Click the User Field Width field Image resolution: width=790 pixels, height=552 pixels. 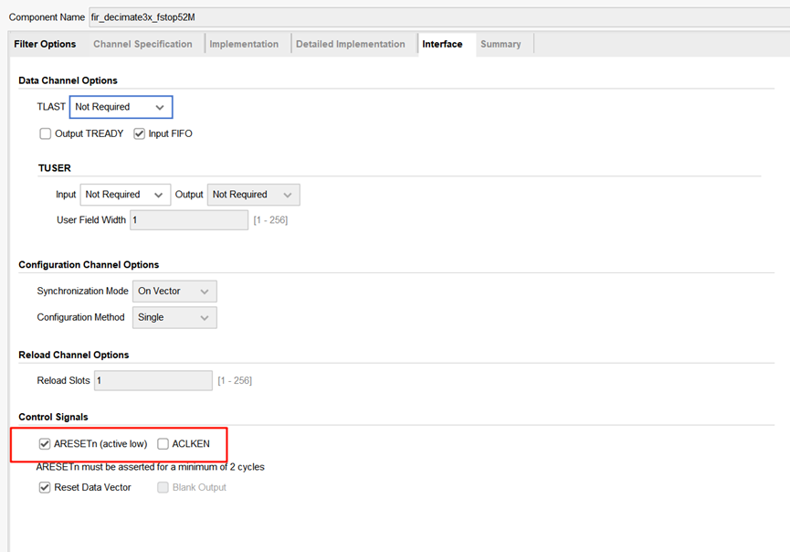point(189,220)
